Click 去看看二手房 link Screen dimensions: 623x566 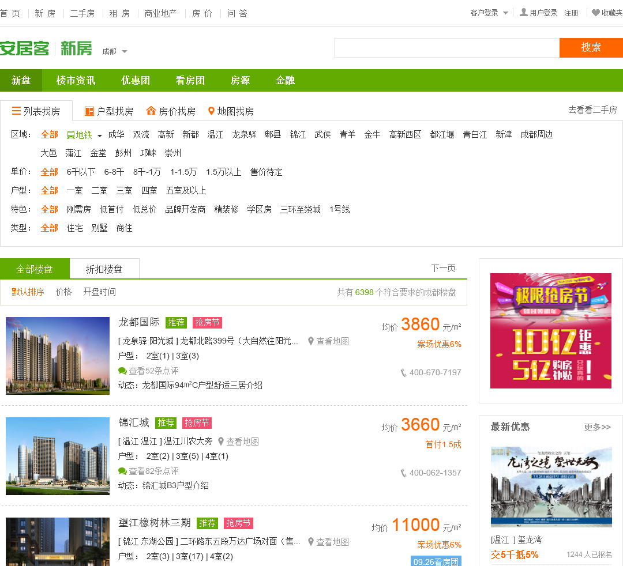click(593, 110)
